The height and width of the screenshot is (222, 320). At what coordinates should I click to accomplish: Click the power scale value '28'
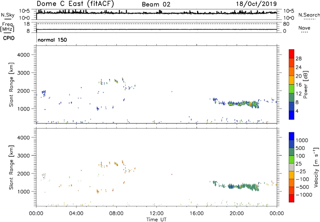click(x=298, y=59)
